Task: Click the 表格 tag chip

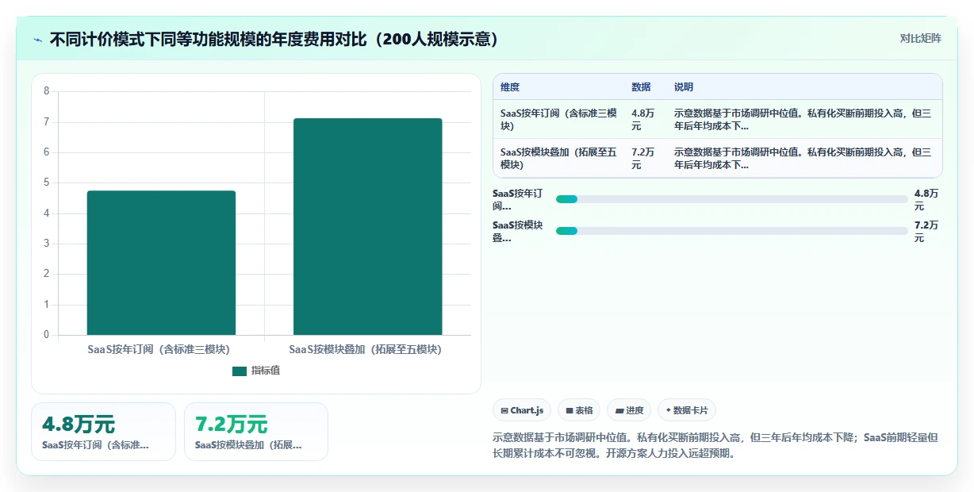Action: coord(579,410)
